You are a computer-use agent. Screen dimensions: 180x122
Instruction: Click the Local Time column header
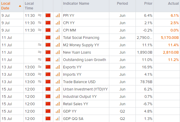click(x=29, y=6)
